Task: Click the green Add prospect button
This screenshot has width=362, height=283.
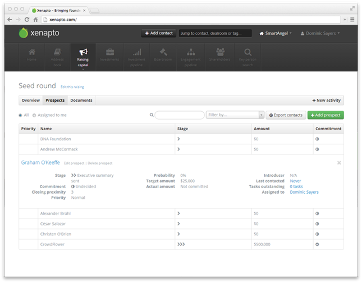Action: [x=326, y=115]
